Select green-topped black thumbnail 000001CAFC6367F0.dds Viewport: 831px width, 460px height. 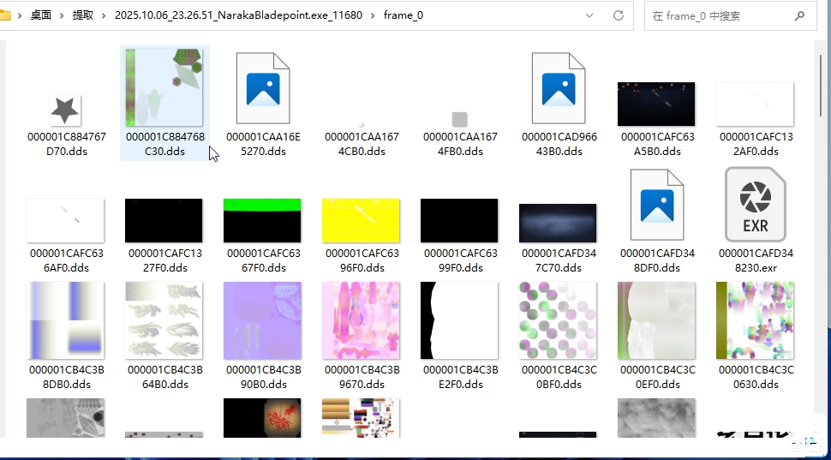[x=262, y=220]
